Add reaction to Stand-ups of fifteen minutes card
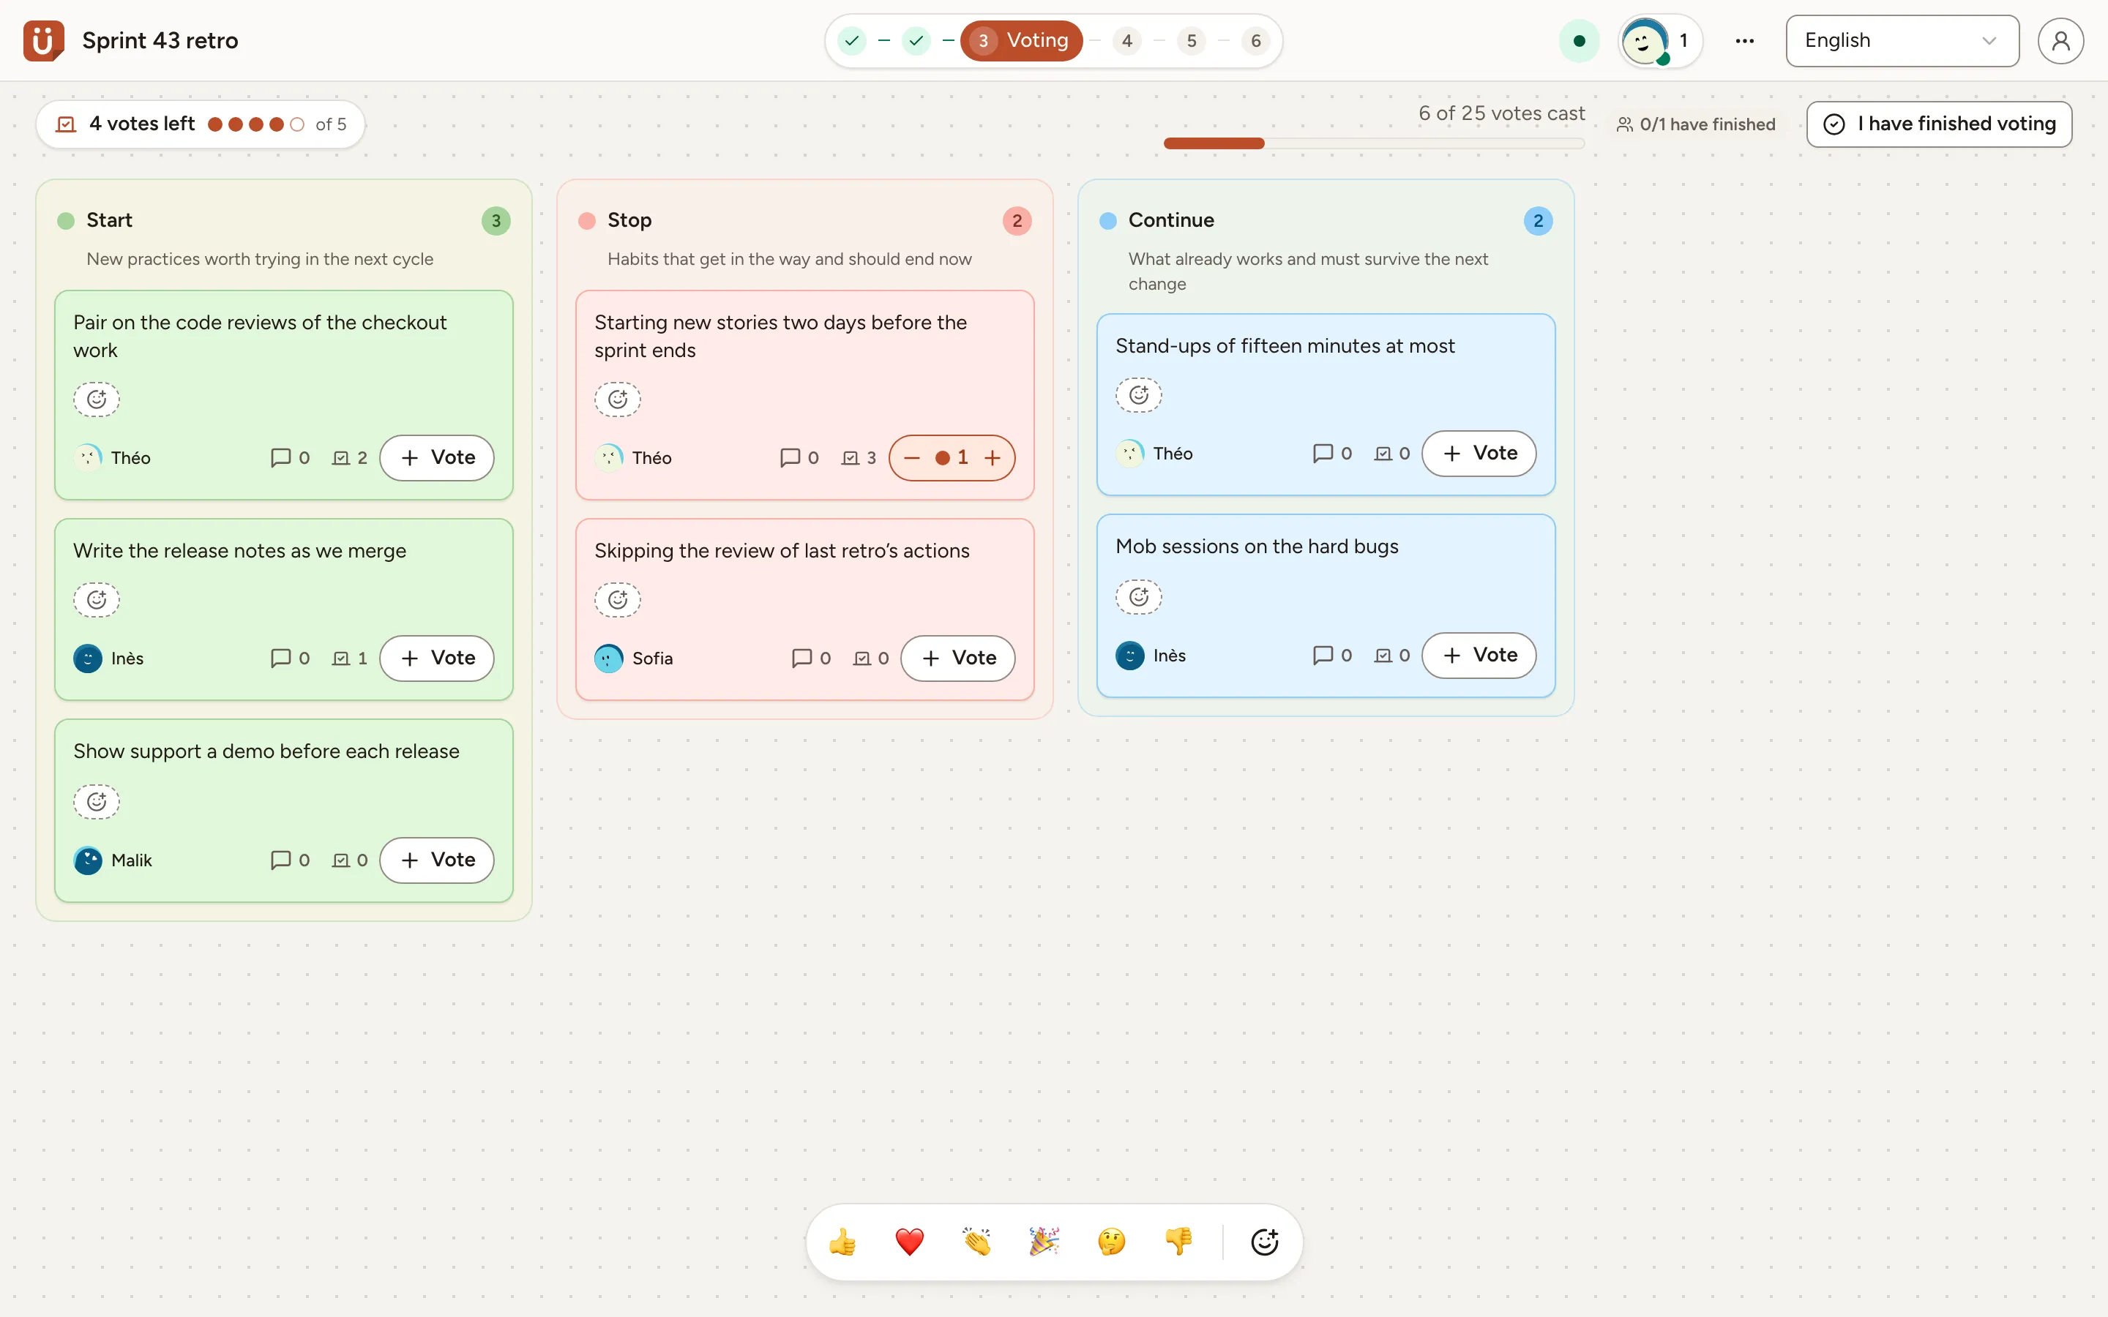The height and width of the screenshot is (1317, 2108). [1138, 395]
